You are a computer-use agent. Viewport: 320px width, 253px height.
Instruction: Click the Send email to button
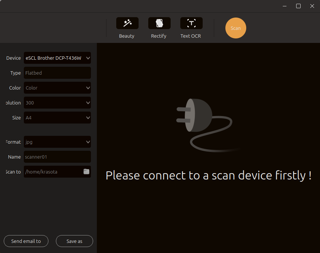tap(26, 241)
